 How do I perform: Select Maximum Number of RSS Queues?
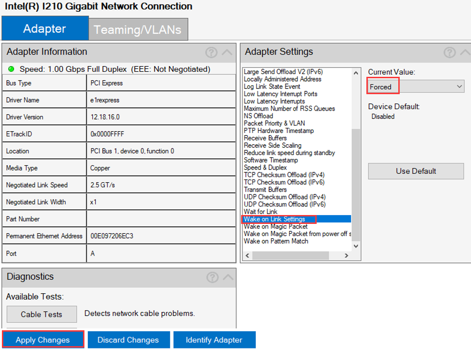289,109
